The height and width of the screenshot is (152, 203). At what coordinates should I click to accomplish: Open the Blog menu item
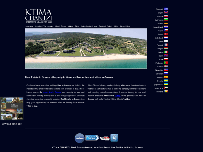click(x=128, y=26)
